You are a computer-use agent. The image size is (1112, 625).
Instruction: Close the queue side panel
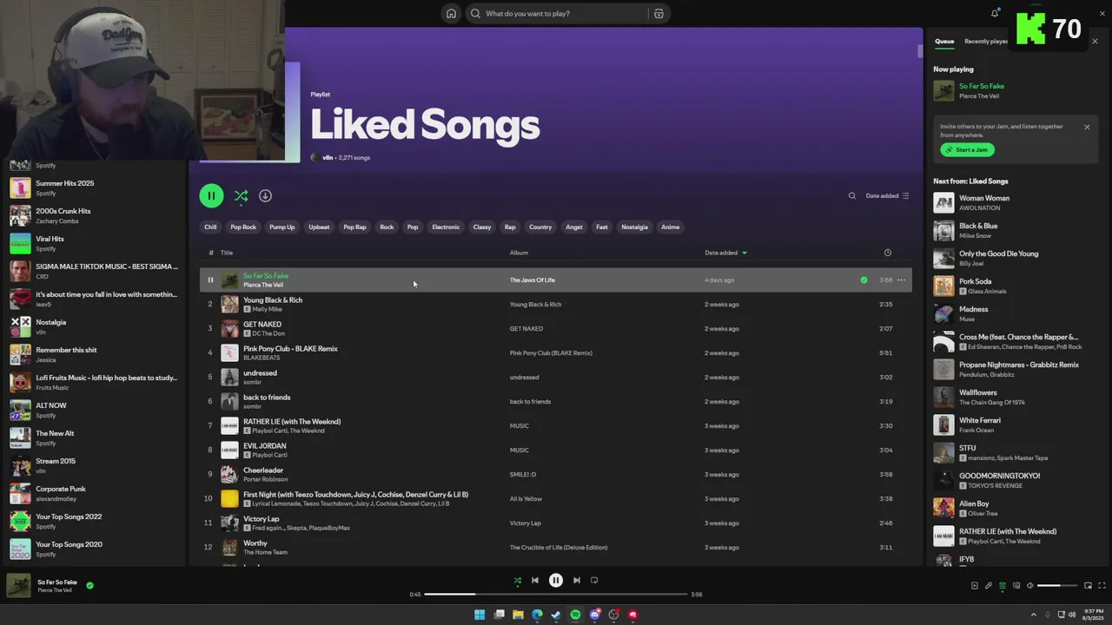coord(1095,41)
